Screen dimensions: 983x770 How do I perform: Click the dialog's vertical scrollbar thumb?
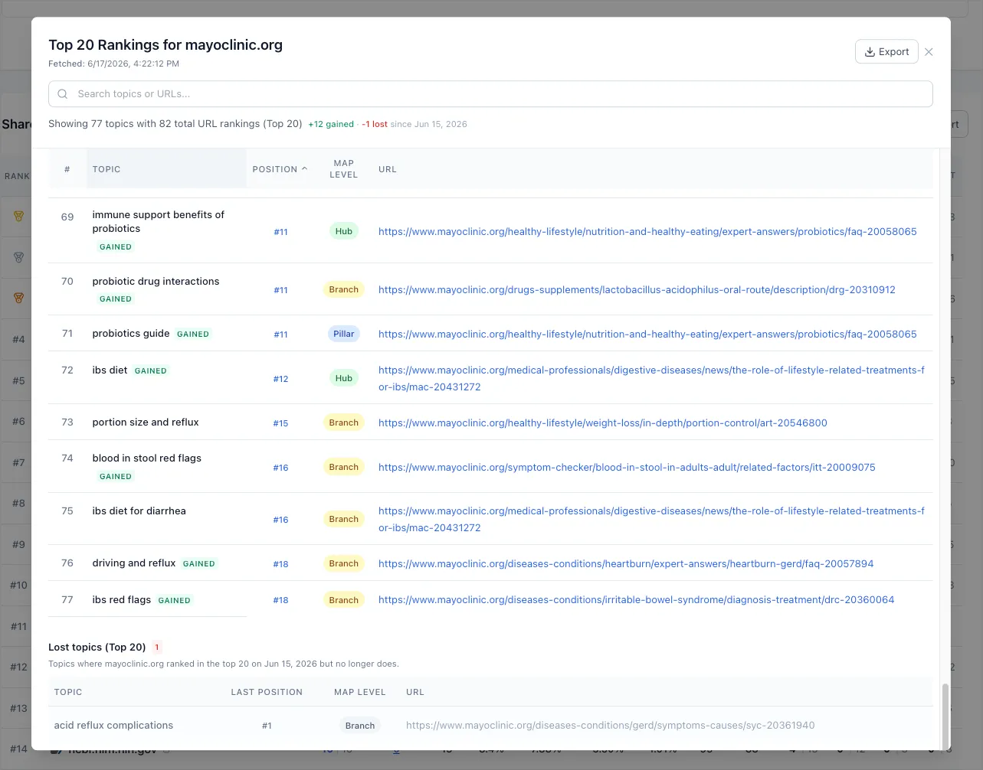click(945, 716)
